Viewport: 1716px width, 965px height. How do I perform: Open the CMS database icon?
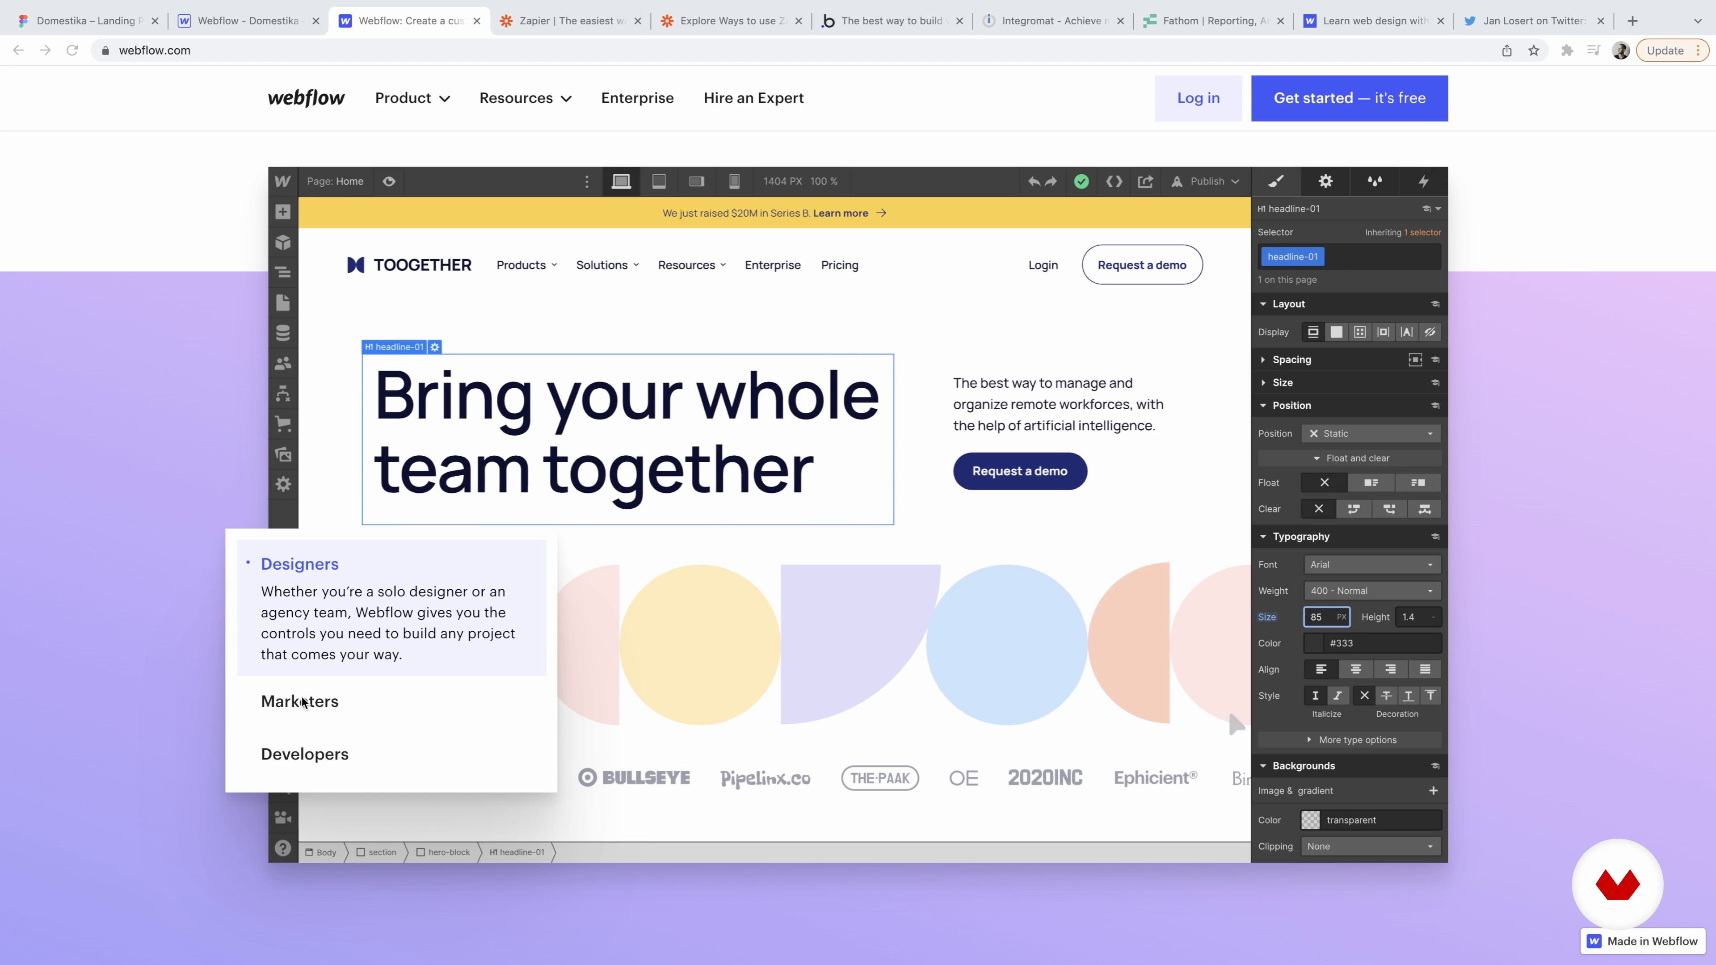pyautogui.click(x=282, y=333)
